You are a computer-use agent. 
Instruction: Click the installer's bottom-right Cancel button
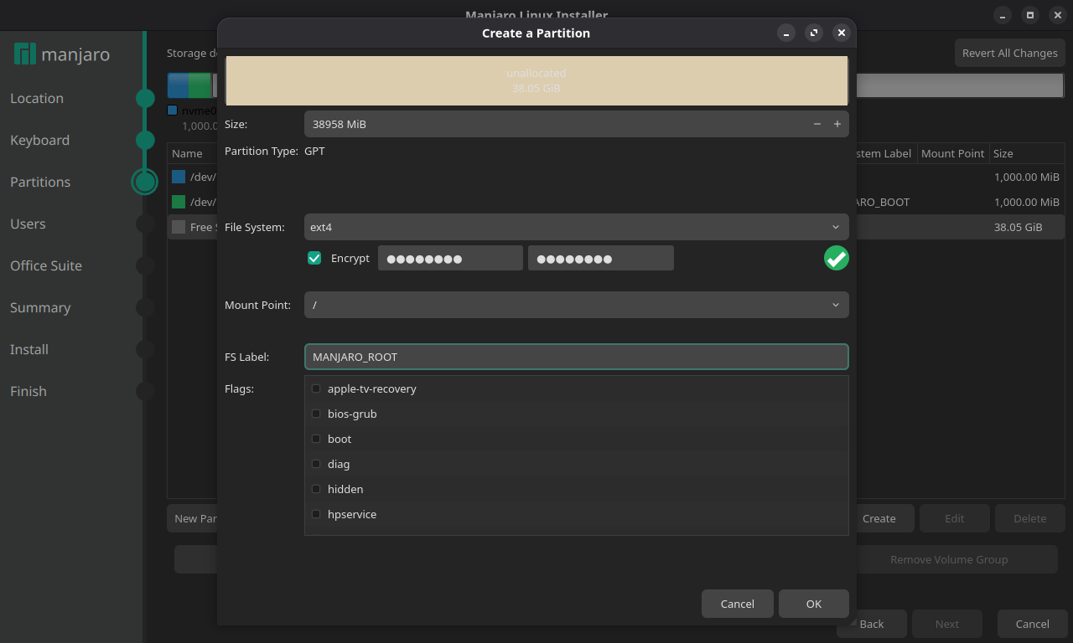(1032, 624)
